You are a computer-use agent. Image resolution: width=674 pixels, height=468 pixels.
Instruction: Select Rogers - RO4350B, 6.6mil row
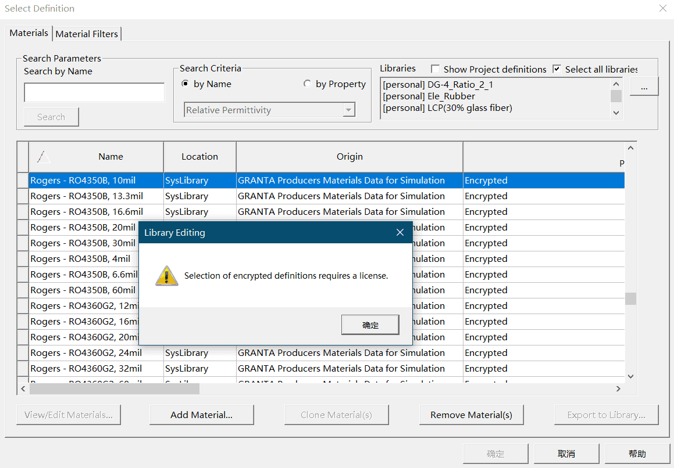tap(84, 275)
